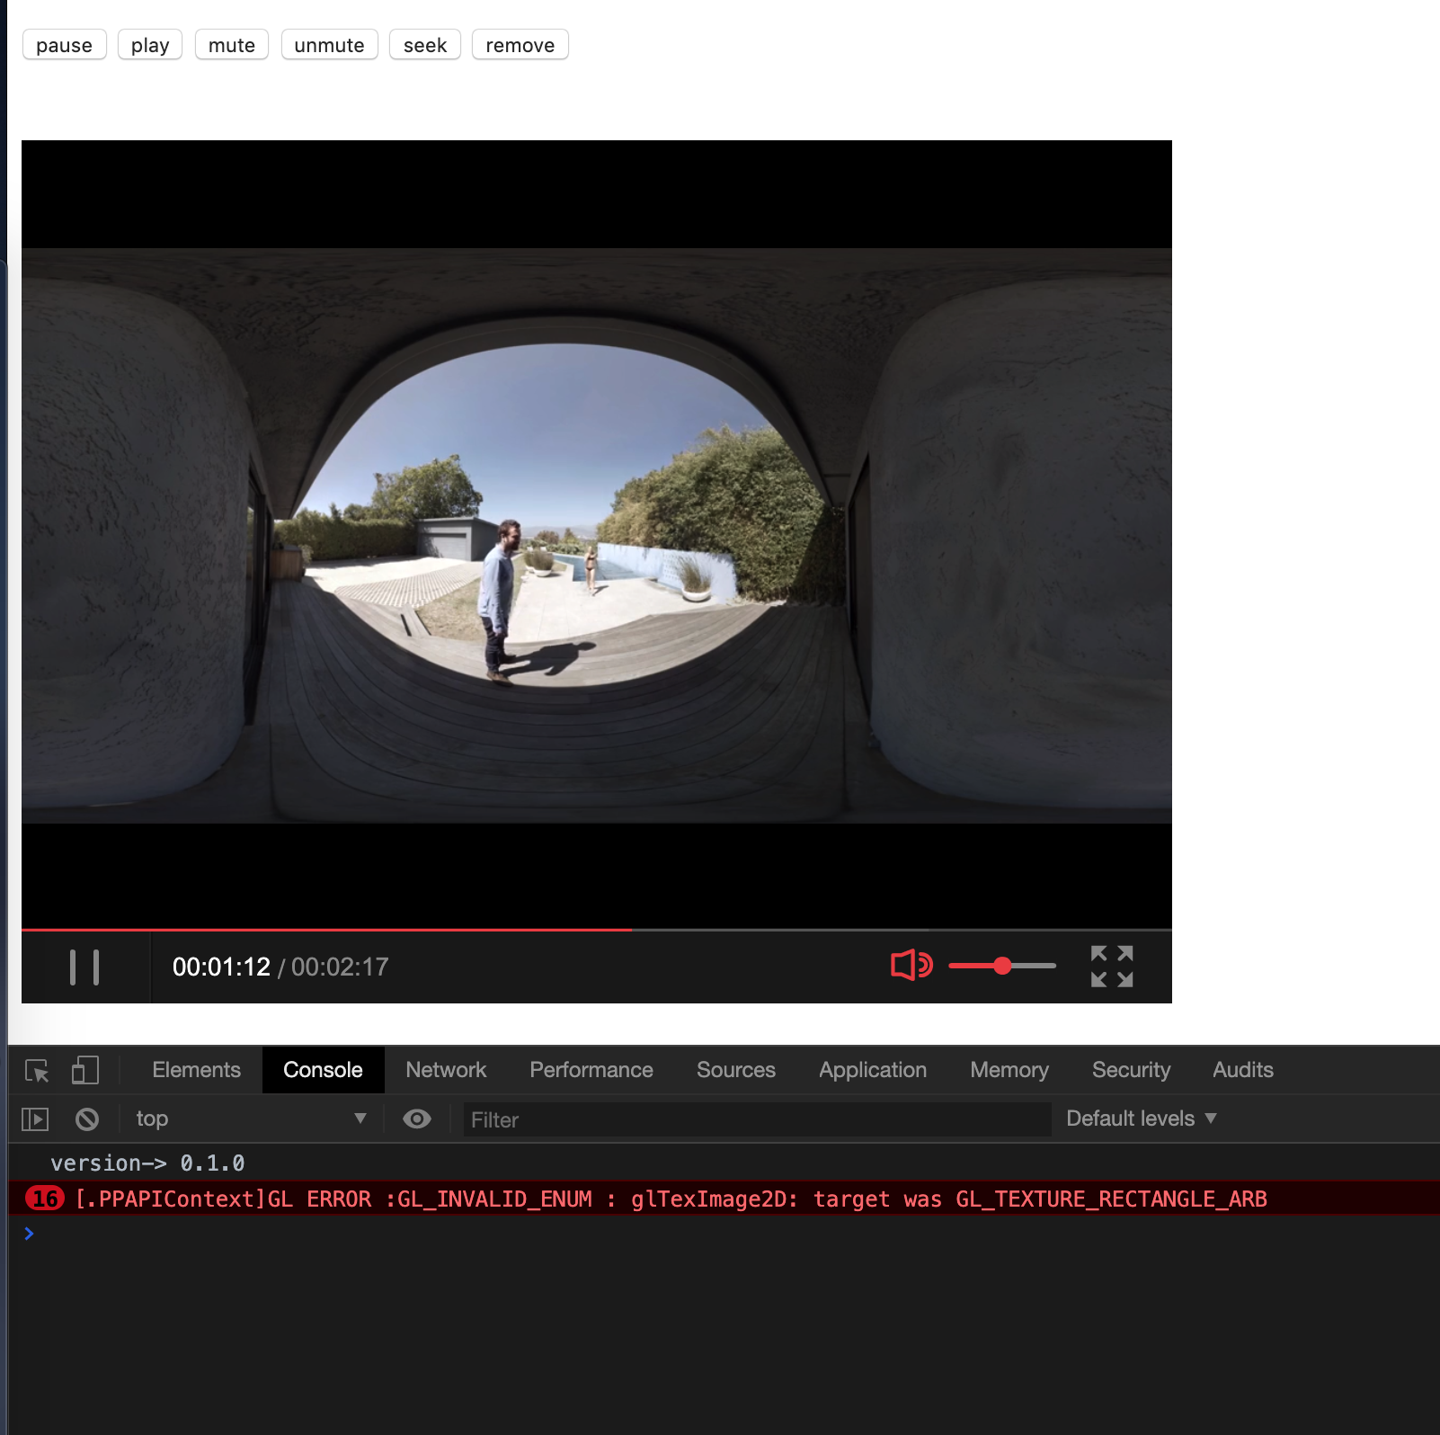Click the red 16 error count badge
The width and height of the screenshot is (1440, 1435).
click(x=45, y=1199)
